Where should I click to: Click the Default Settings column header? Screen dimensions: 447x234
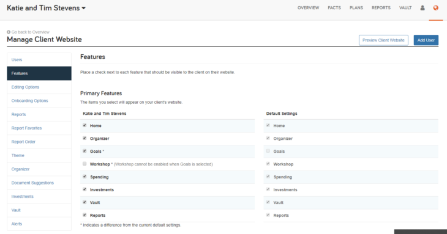point(282,114)
